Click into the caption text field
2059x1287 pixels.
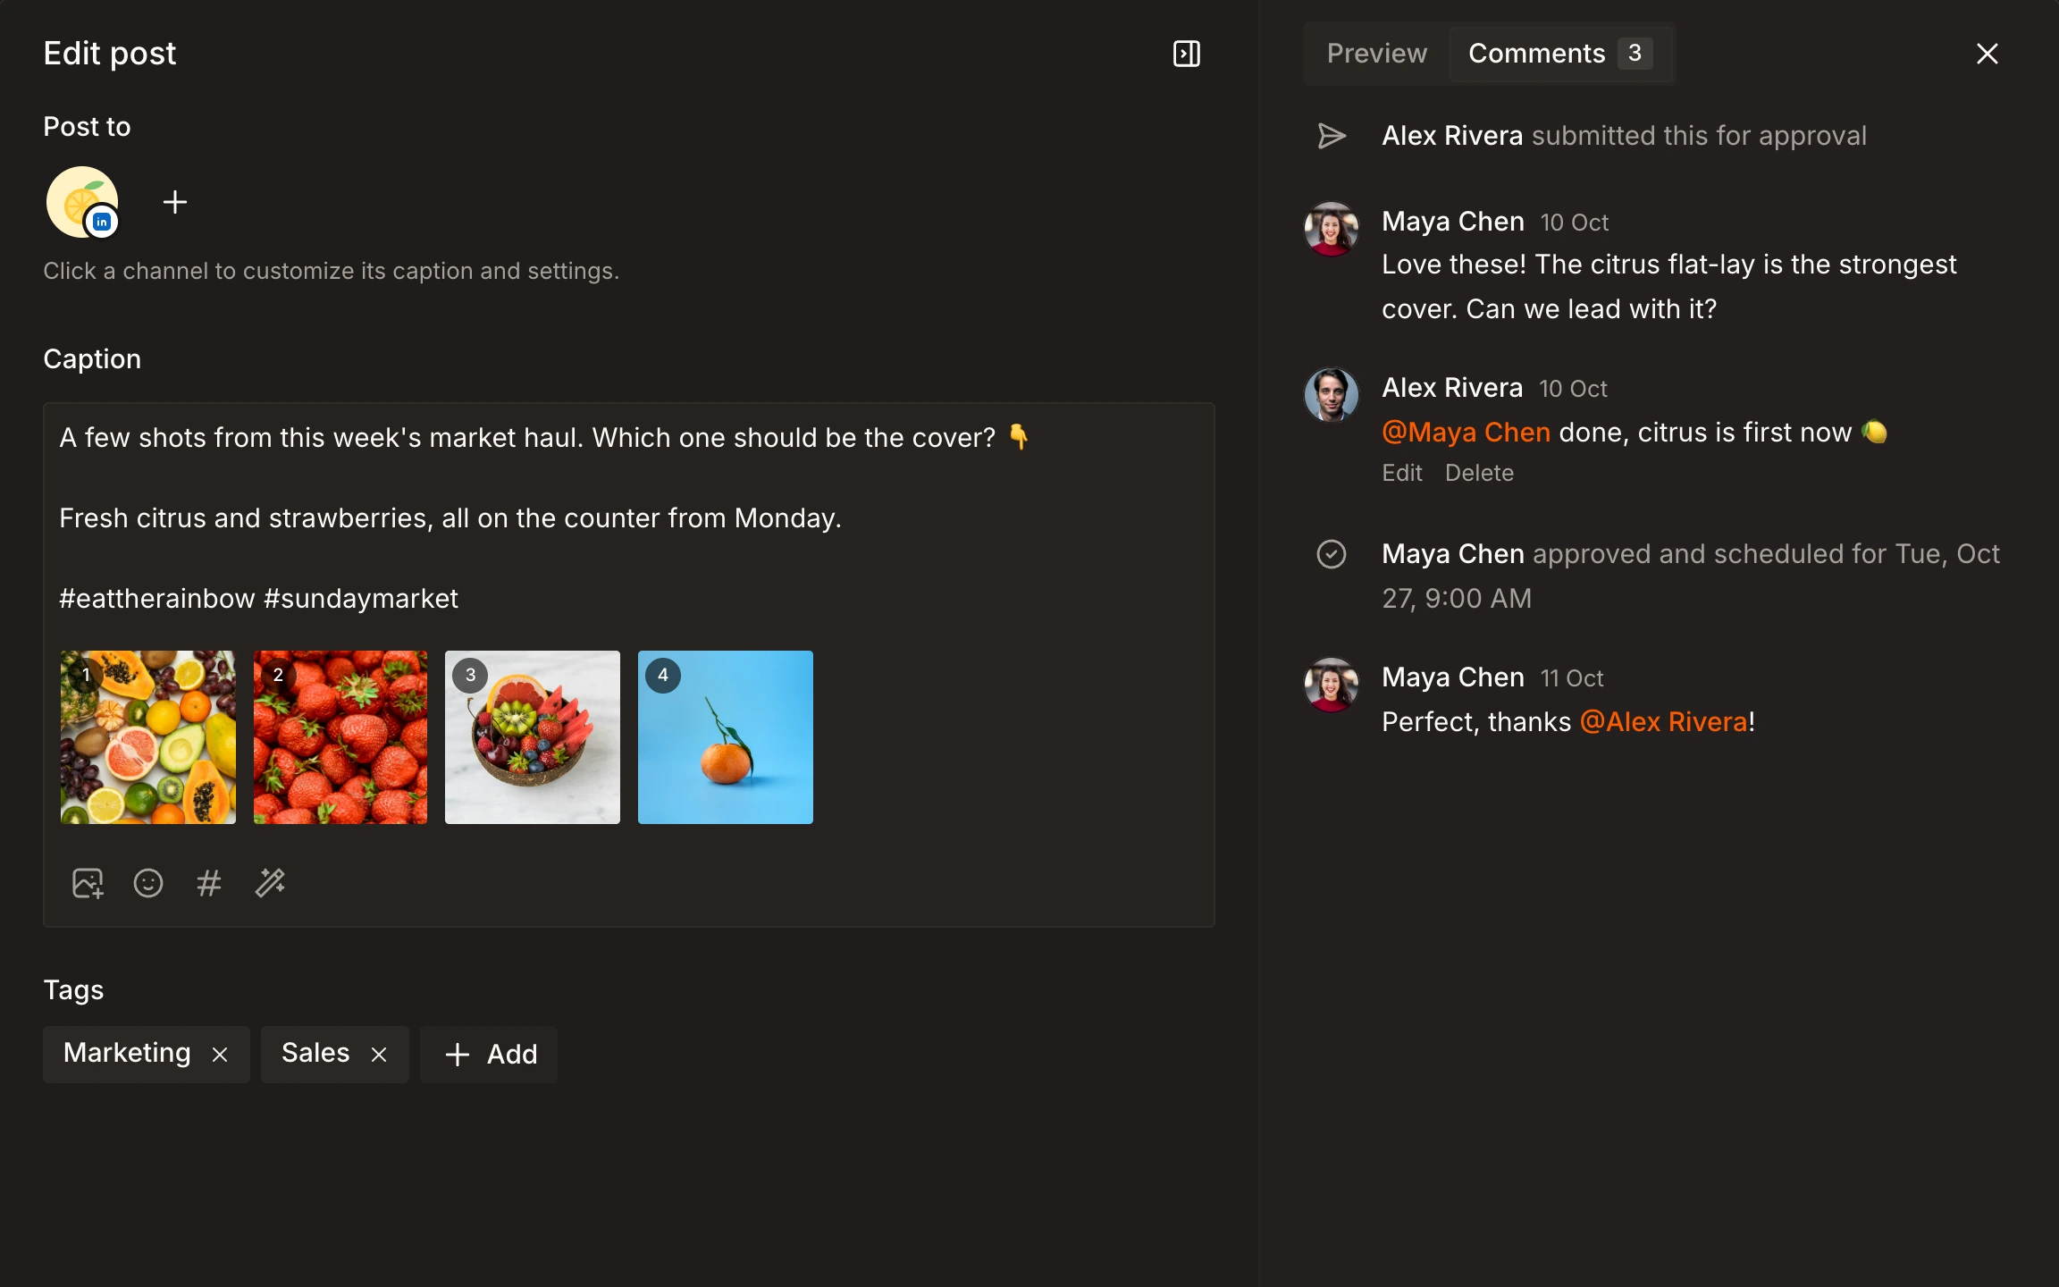point(629,518)
